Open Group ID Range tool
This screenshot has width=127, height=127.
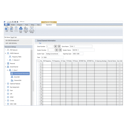pos(32,30)
